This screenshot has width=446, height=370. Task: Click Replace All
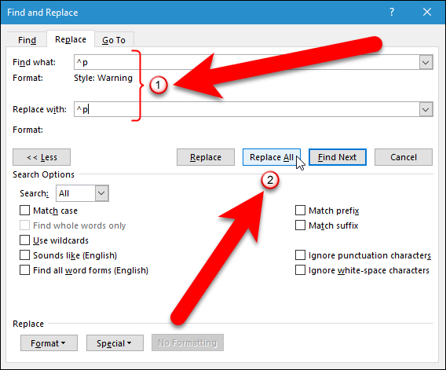point(272,157)
